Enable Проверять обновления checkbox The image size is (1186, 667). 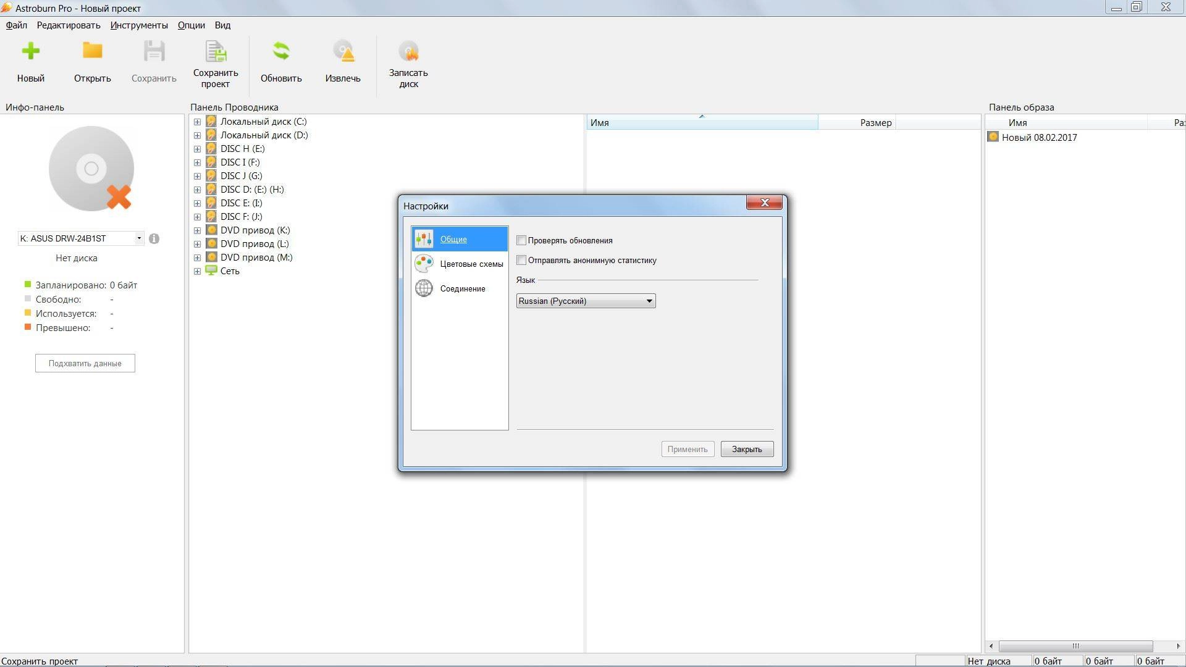pos(521,240)
